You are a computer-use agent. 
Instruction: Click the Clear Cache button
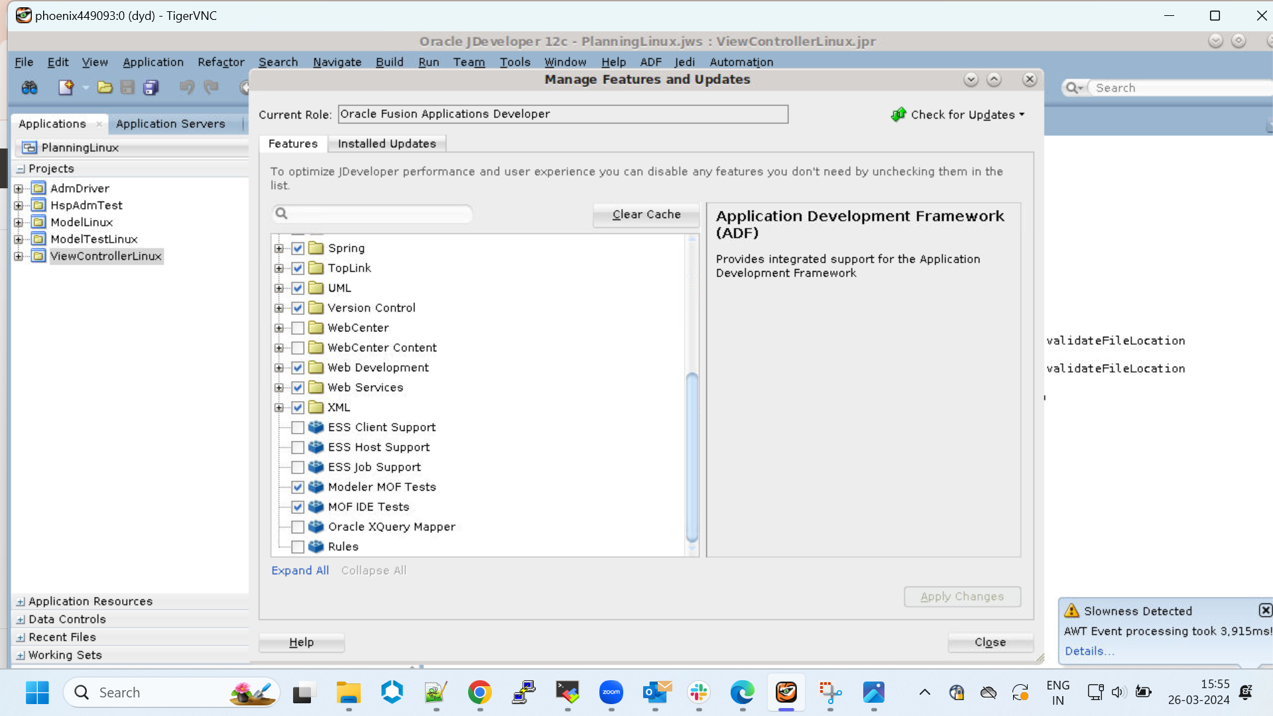pos(645,214)
